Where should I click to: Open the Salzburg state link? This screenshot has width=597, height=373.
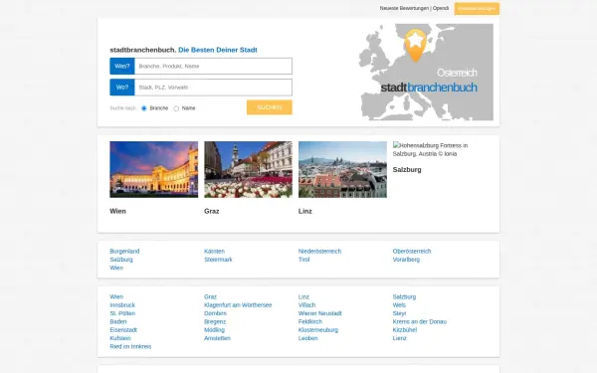tap(121, 260)
